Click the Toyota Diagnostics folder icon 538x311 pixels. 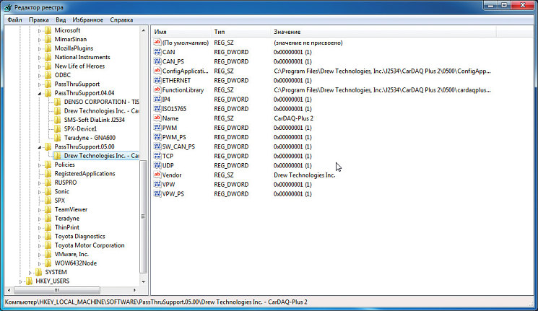point(48,236)
